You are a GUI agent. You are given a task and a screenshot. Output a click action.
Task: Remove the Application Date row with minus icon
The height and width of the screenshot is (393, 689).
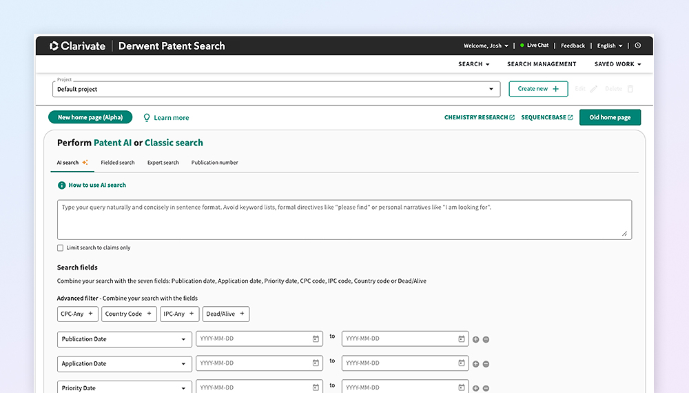[x=486, y=364]
